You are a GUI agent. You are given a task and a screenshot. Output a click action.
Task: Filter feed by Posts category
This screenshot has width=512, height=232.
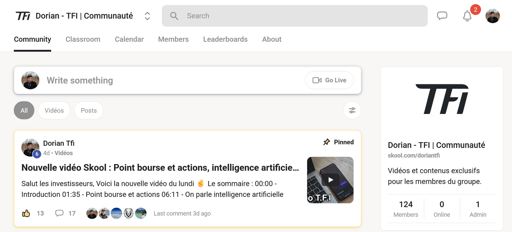click(88, 111)
